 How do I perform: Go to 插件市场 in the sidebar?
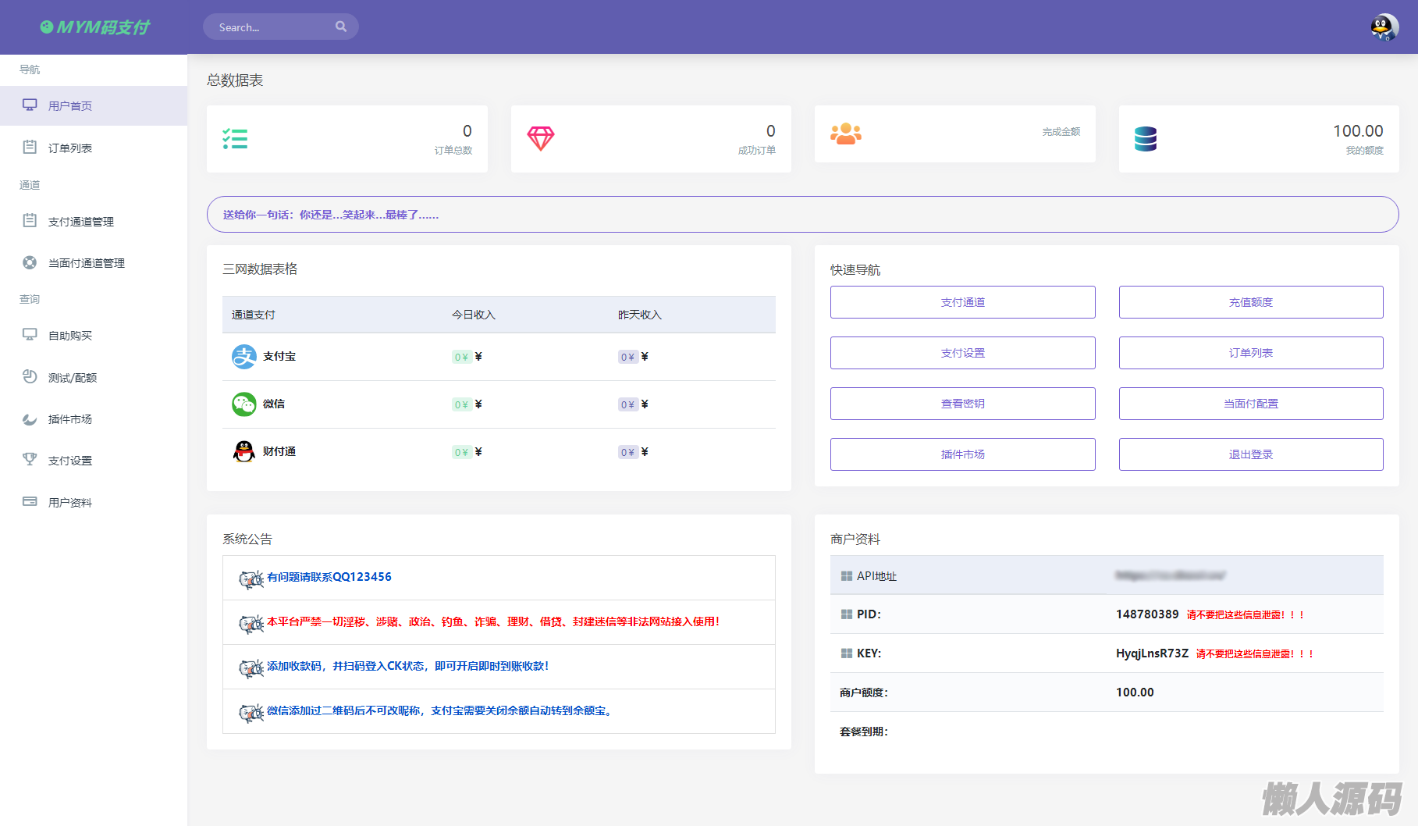tap(70, 419)
